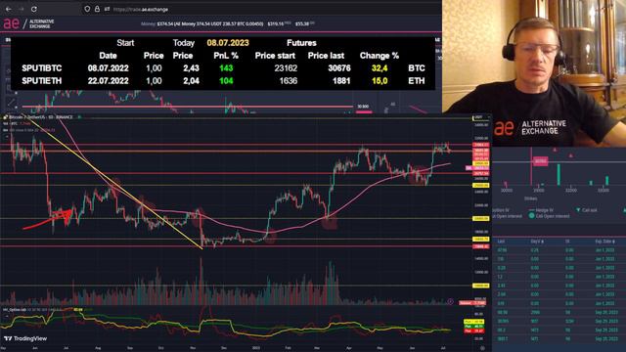The width and height of the screenshot is (626, 352).
Task: Go back with the browser back arrow
Action: pos(8,9)
